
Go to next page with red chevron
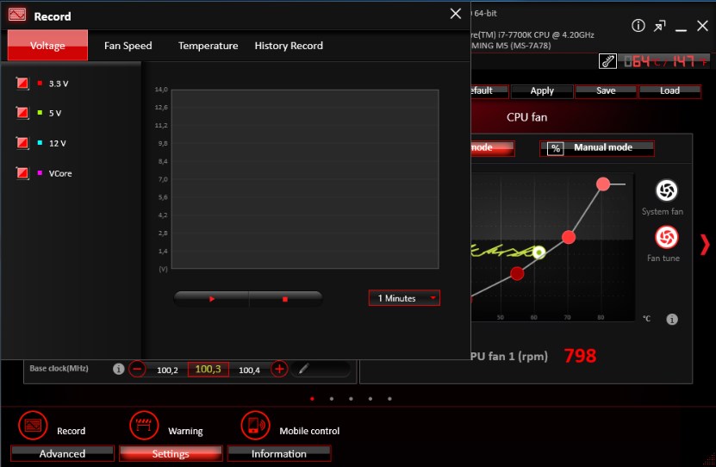705,245
